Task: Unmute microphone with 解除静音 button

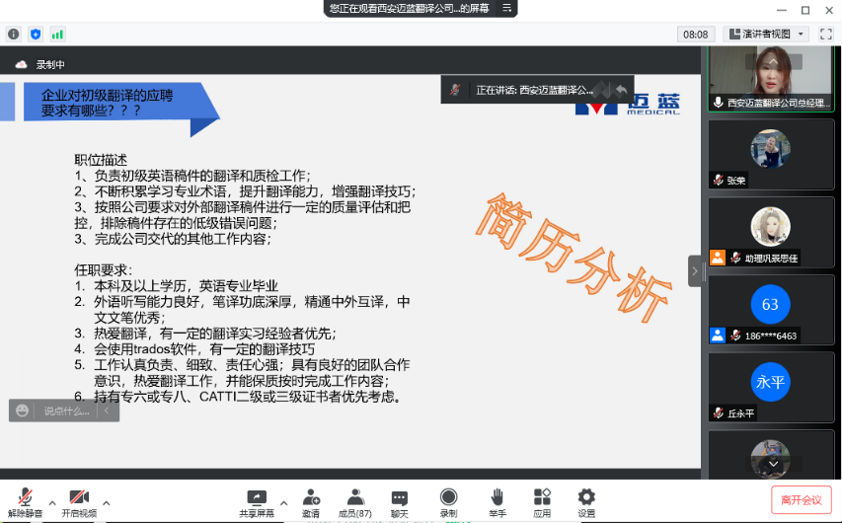Action: click(x=26, y=498)
